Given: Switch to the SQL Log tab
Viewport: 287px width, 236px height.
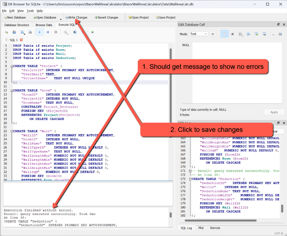Looking at the screenshot, I should [x=186, y=228].
